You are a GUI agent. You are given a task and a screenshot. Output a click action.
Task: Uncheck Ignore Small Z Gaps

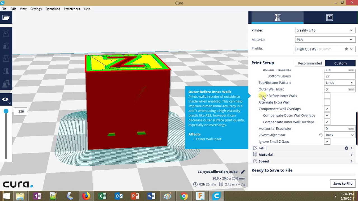pyautogui.click(x=327, y=142)
